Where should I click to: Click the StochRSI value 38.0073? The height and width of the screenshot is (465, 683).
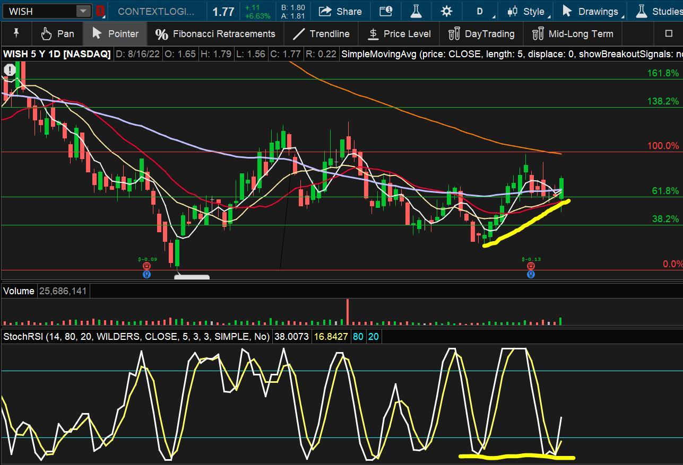291,336
